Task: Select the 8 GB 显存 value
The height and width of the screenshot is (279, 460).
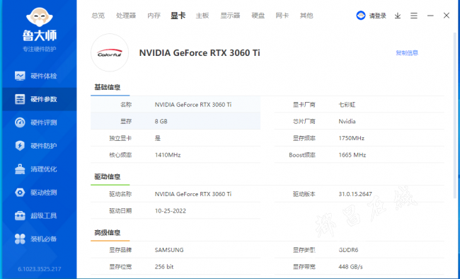Action: pyautogui.click(x=161, y=121)
